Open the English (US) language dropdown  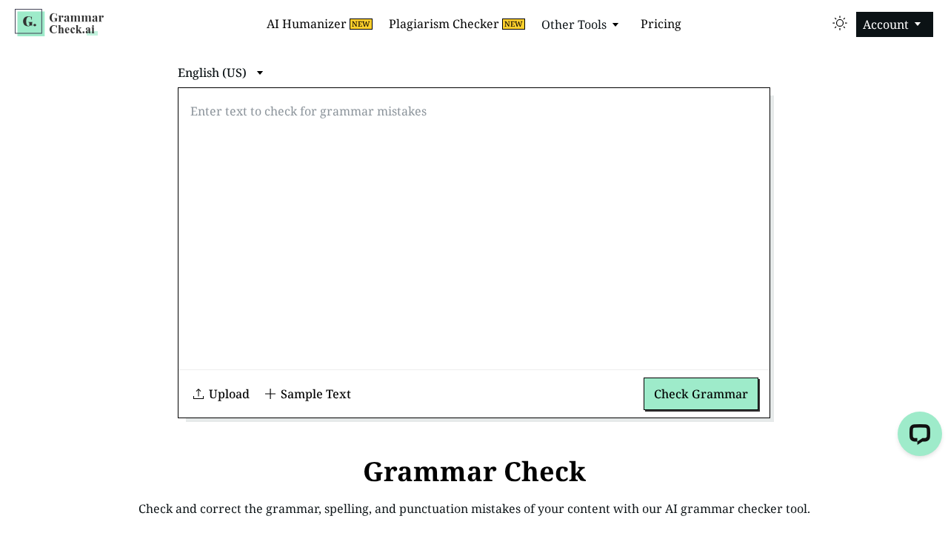(220, 72)
